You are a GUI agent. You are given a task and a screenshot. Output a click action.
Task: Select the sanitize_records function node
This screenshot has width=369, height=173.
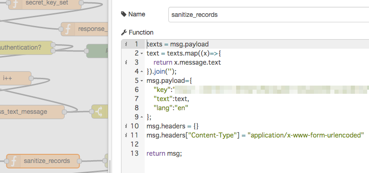point(43,161)
